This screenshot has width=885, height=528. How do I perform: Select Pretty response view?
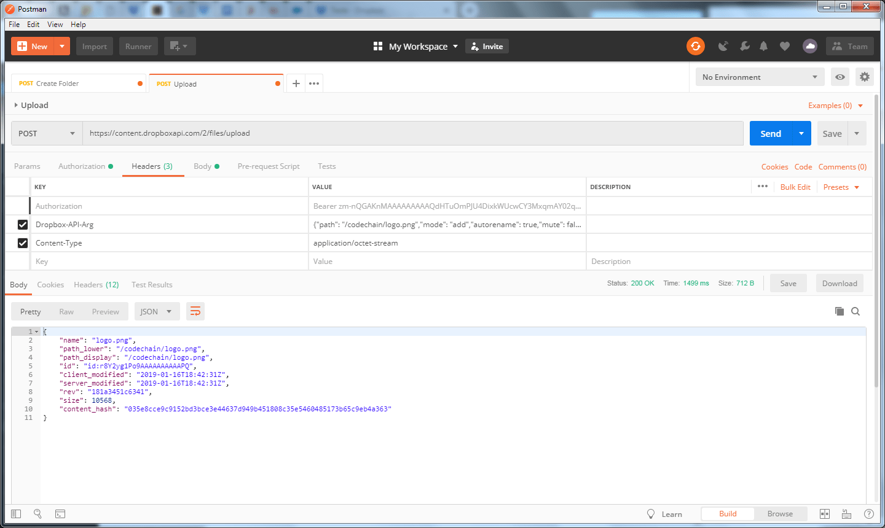[31, 311]
